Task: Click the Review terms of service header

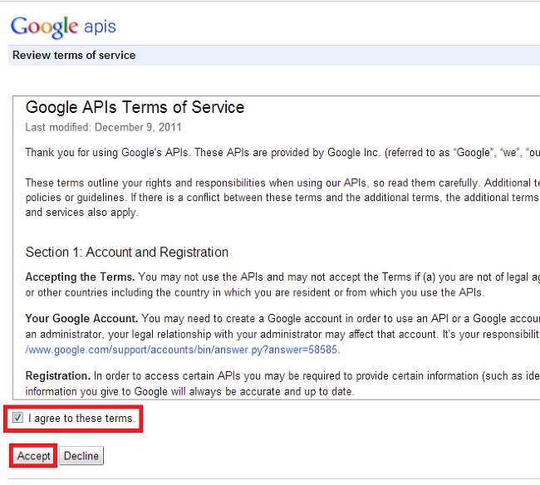Action: pos(74,55)
